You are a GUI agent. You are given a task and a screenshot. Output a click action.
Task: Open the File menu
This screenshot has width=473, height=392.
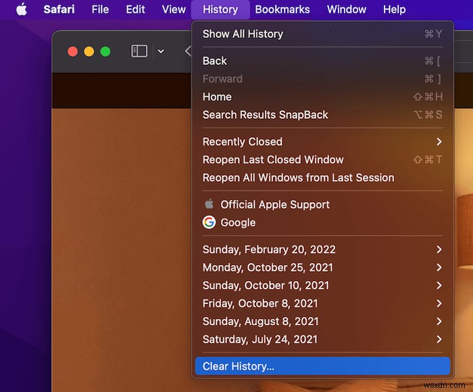(x=100, y=9)
